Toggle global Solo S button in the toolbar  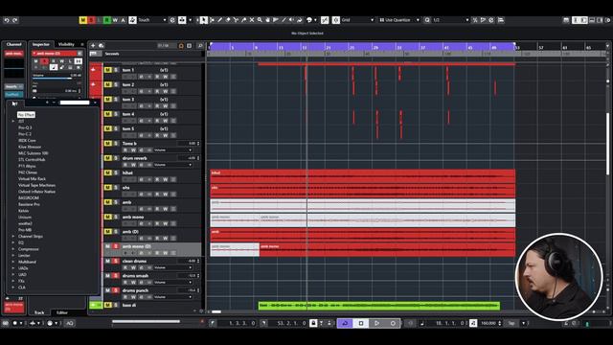(91, 20)
